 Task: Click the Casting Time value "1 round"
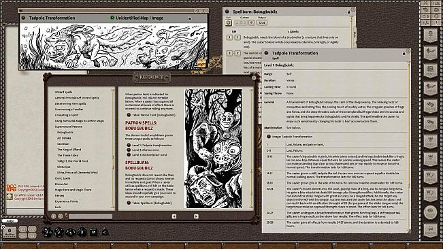[x=291, y=87]
